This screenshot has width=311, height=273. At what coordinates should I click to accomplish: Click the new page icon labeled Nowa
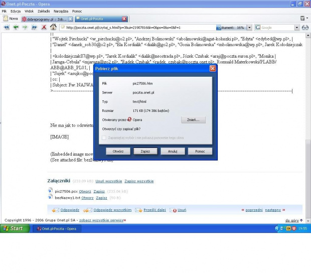pos(6,19)
